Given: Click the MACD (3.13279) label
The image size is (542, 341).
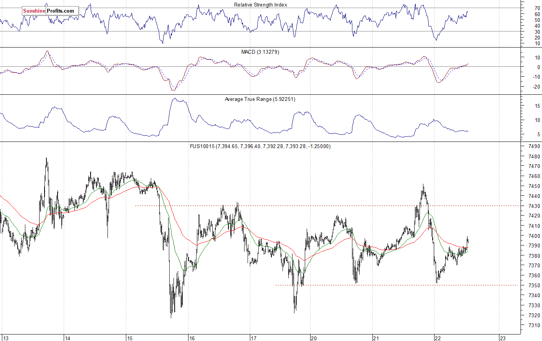Looking at the screenshot, I should tap(260, 52).
